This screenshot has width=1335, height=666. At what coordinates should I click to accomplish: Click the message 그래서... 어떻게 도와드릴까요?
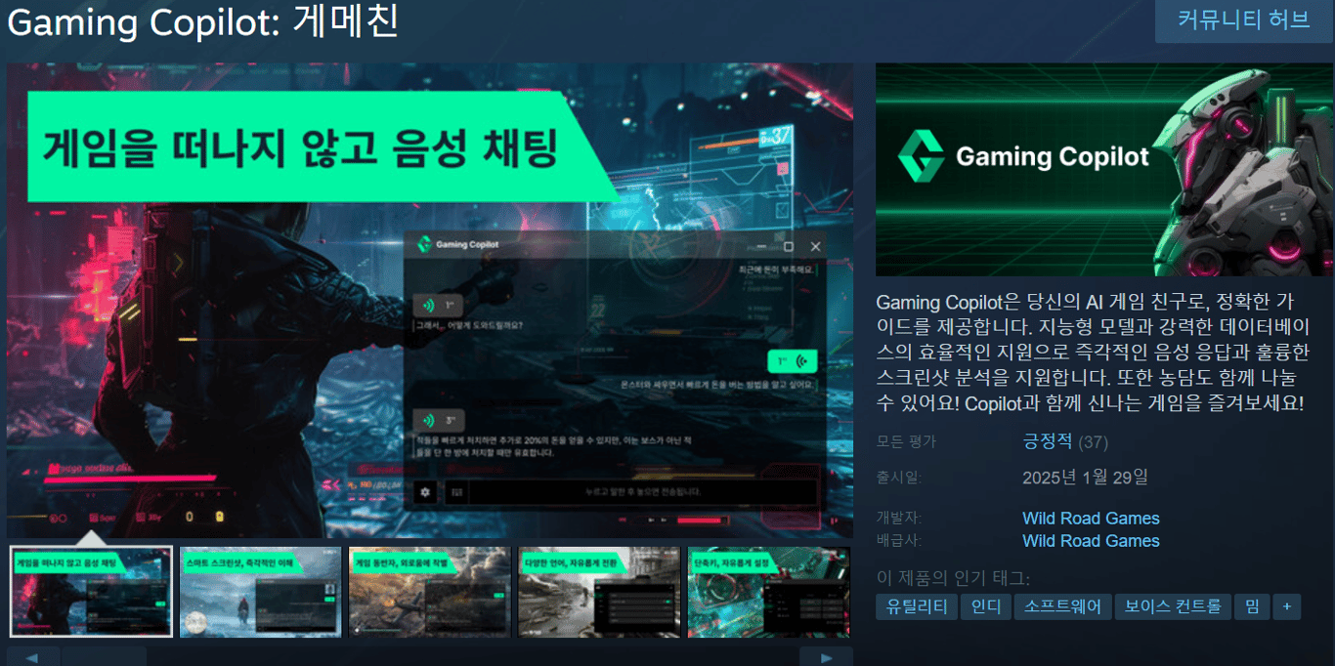[x=468, y=325]
